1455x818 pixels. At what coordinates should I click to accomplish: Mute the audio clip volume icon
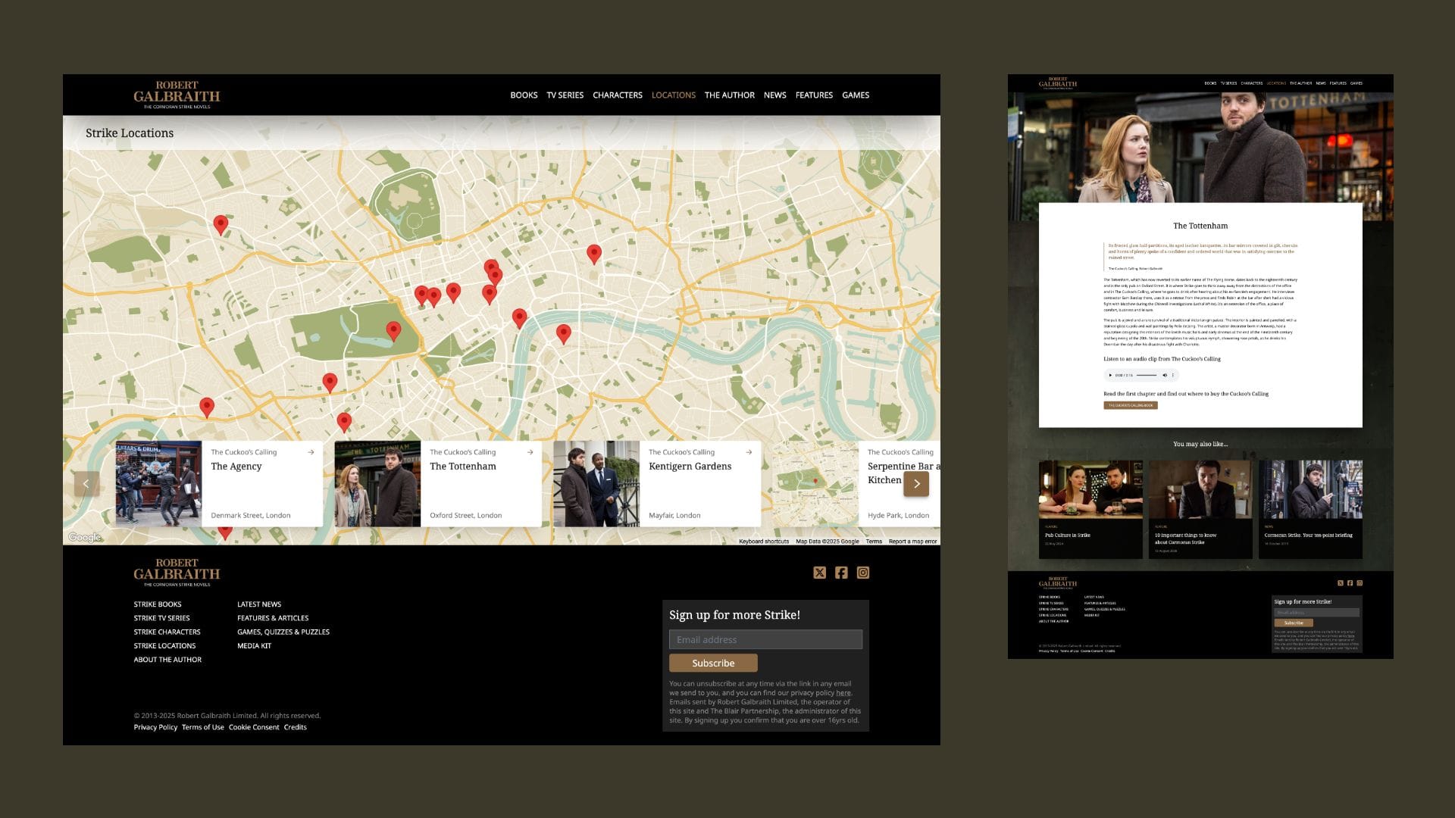[1165, 375]
